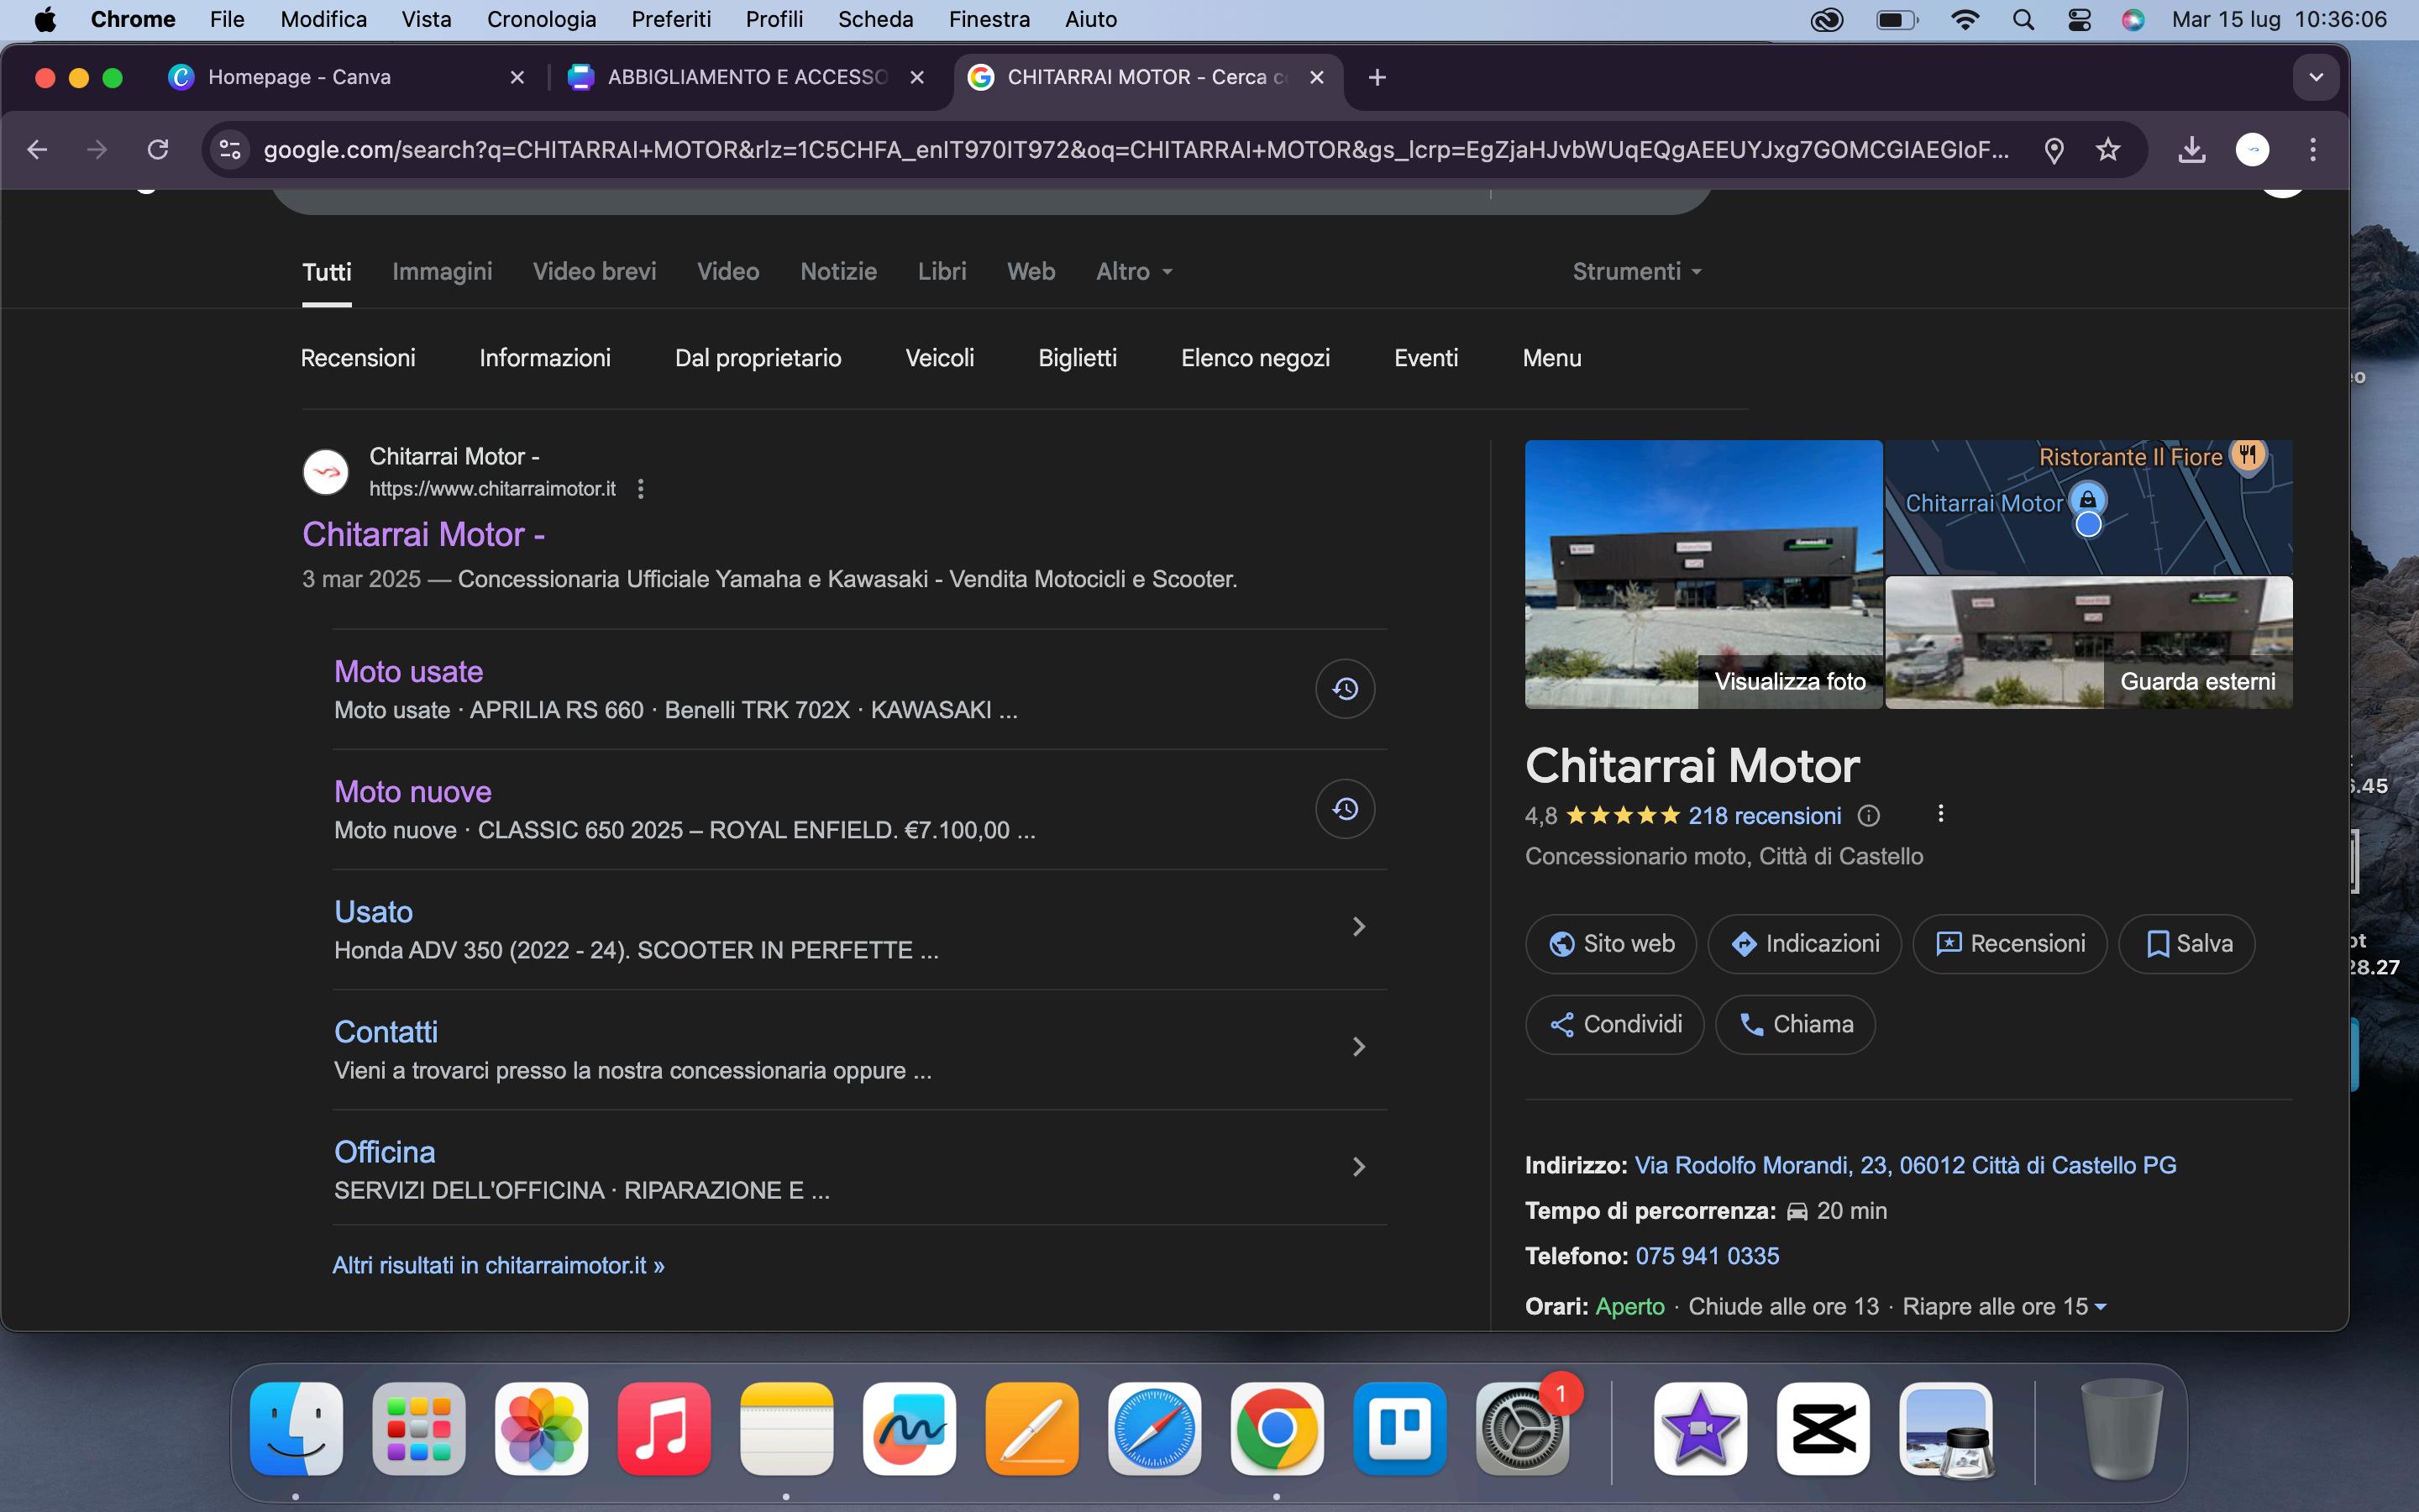Open three-dot menu beside chitarraimotor.it URL
The height and width of the screenshot is (1512, 2419).
(x=641, y=489)
